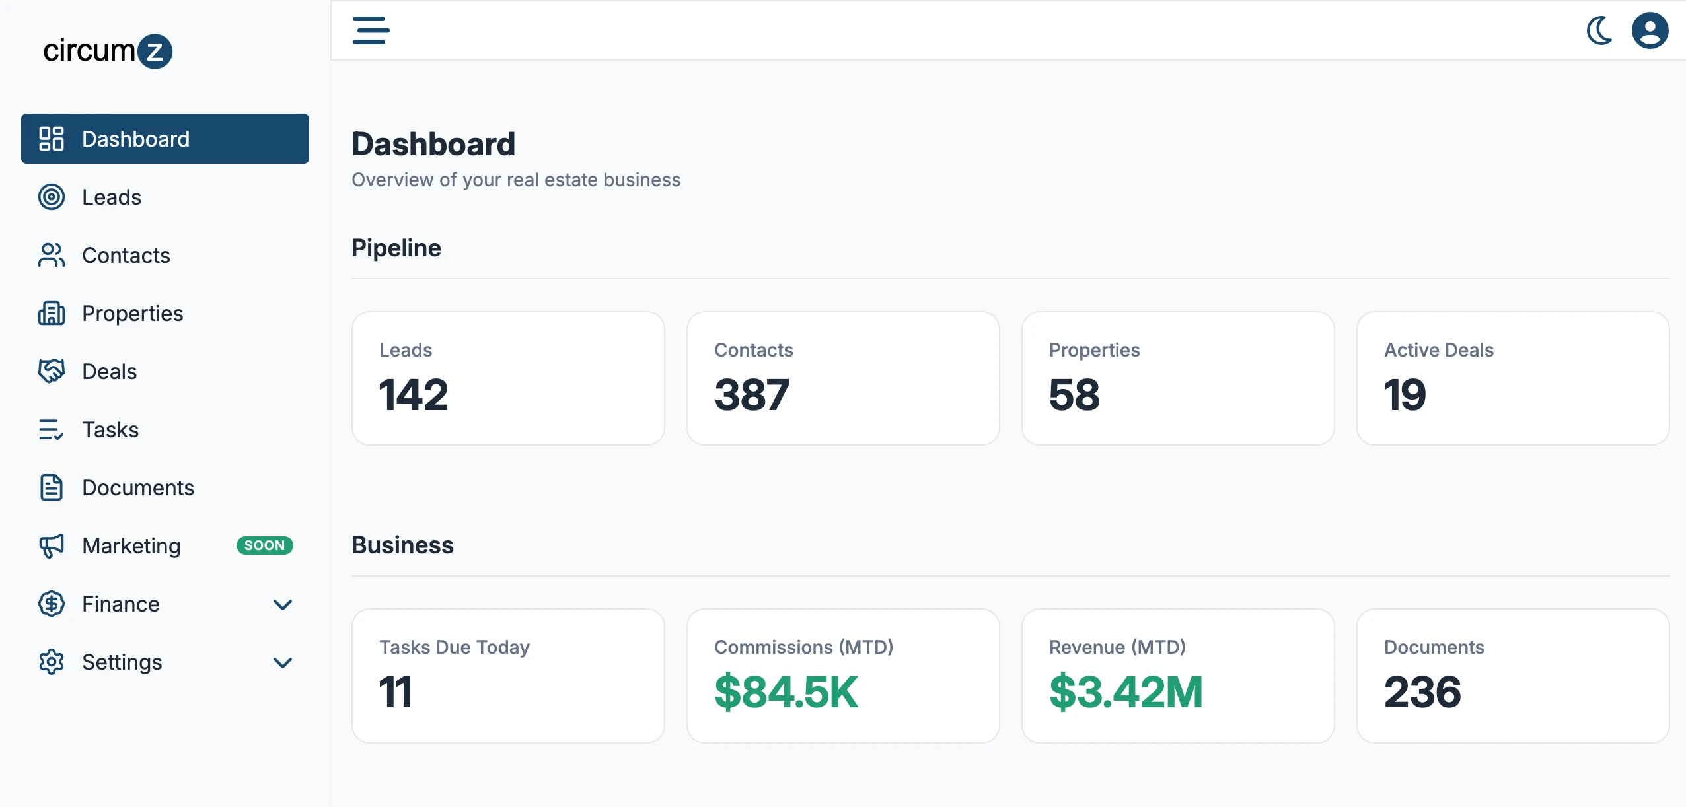Viewport: 1686px width, 807px height.
Task: Click 'Overview of your real estate business' subtitle
Action: [516, 180]
